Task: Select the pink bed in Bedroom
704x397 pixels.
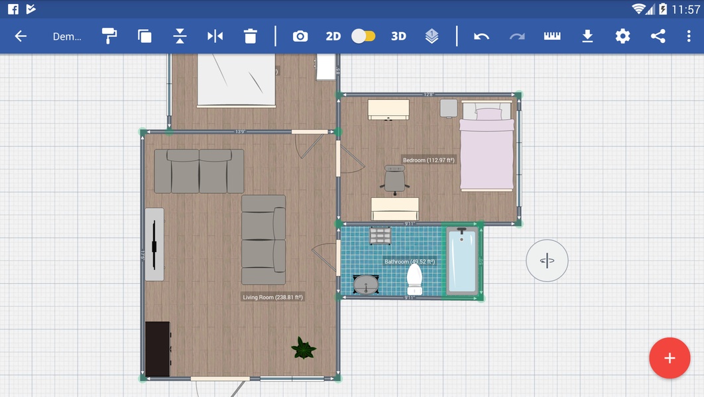Action: point(487,146)
